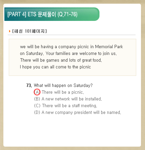This screenshot has width=145, height=150.
Task: Click 'There will be a staff meeting.'
Action: click(x=69, y=106)
